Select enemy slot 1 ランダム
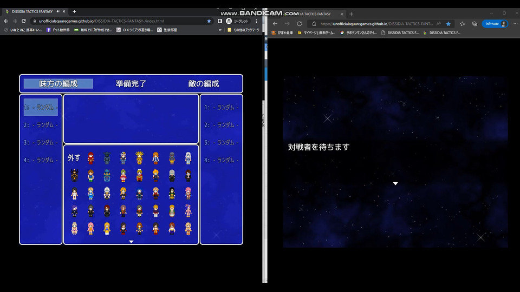The image size is (520, 292). (x=221, y=107)
